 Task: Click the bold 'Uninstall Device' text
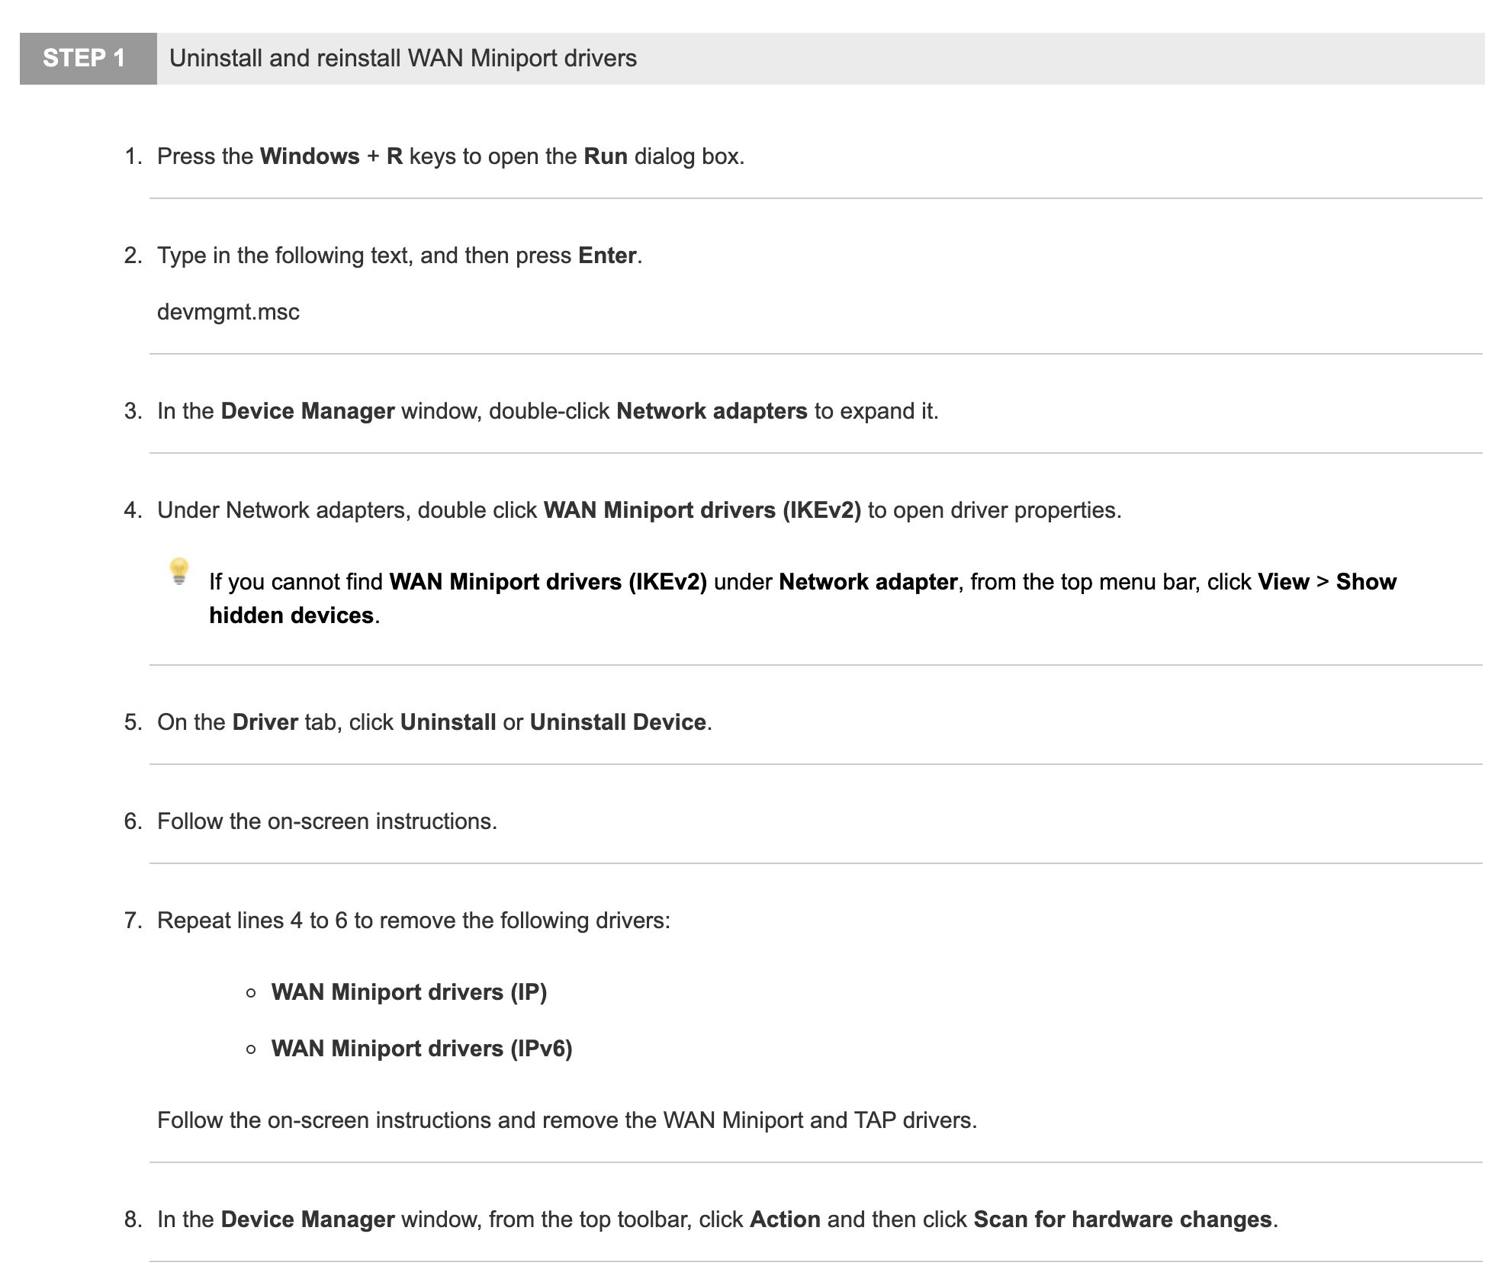click(618, 722)
